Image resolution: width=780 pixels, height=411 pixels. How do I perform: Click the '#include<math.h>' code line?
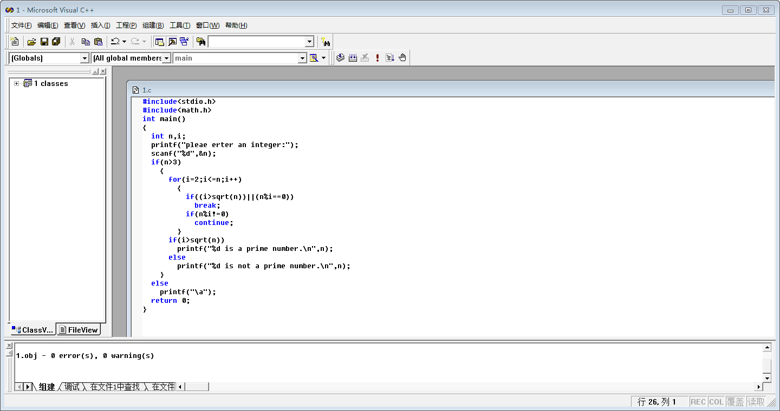coord(177,110)
